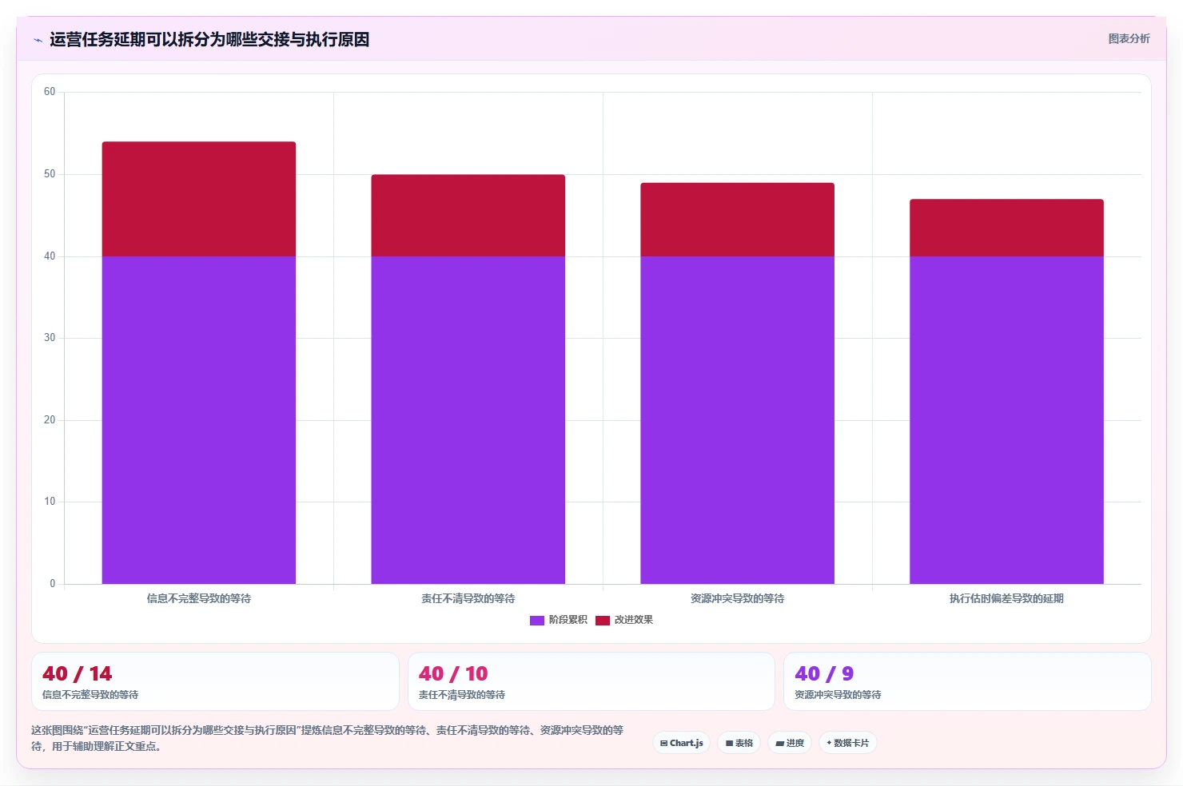Click the 数据卡片 tag chip
Viewport: 1183px width, 786px height.
848,743
